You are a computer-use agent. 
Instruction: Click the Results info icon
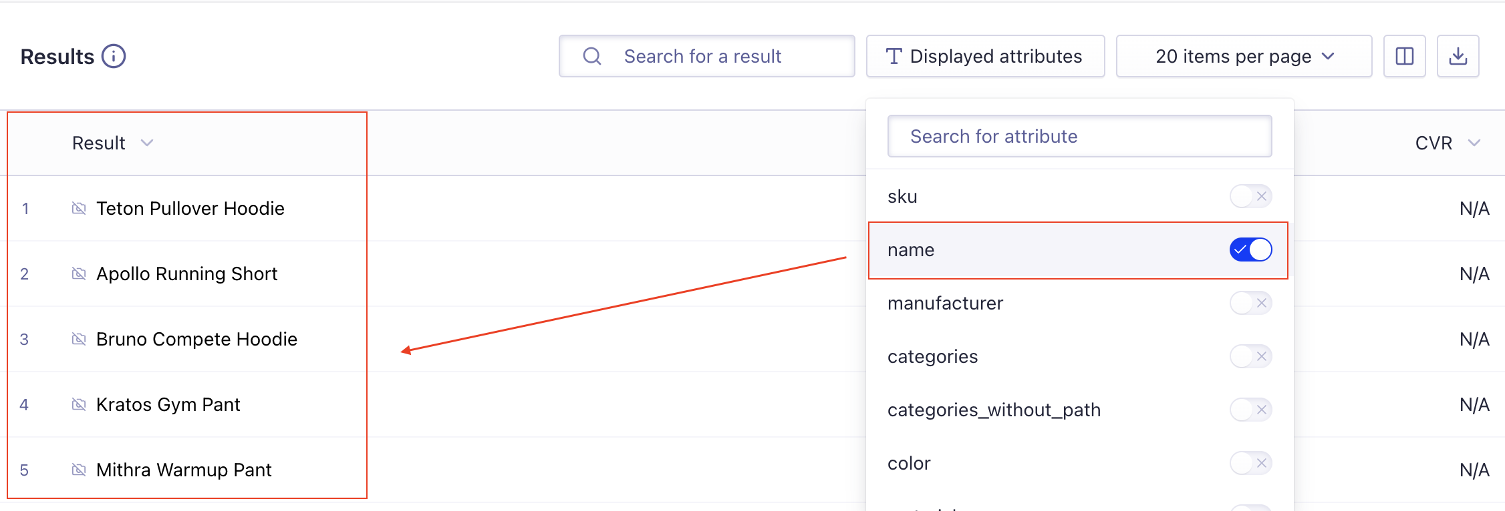[114, 56]
